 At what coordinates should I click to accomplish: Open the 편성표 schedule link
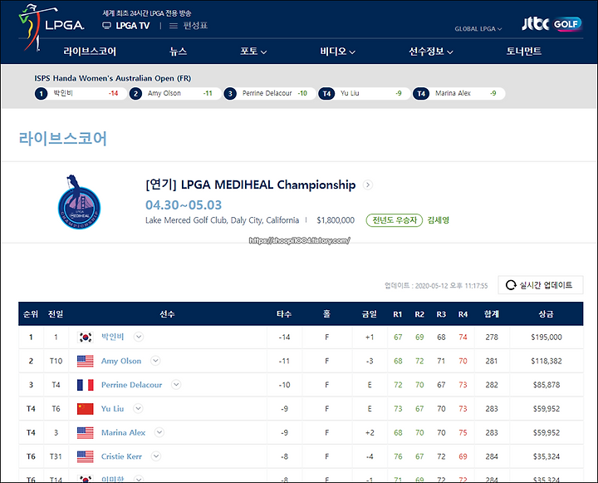coord(189,26)
